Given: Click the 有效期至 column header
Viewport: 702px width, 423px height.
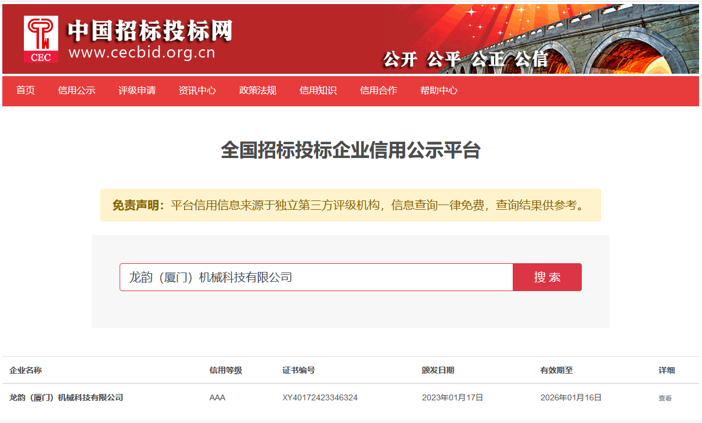Looking at the screenshot, I should [x=556, y=370].
